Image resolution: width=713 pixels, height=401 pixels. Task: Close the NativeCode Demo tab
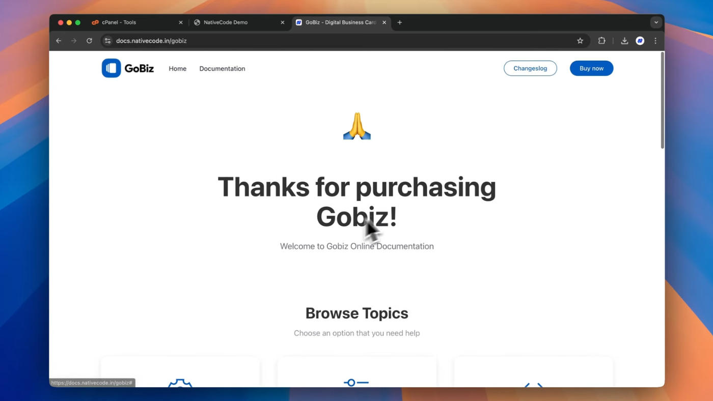283,22
